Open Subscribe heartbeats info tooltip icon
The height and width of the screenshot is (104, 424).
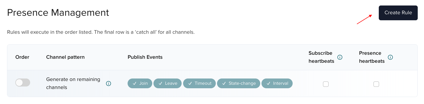pyautogui.click(x=340, y=57)
